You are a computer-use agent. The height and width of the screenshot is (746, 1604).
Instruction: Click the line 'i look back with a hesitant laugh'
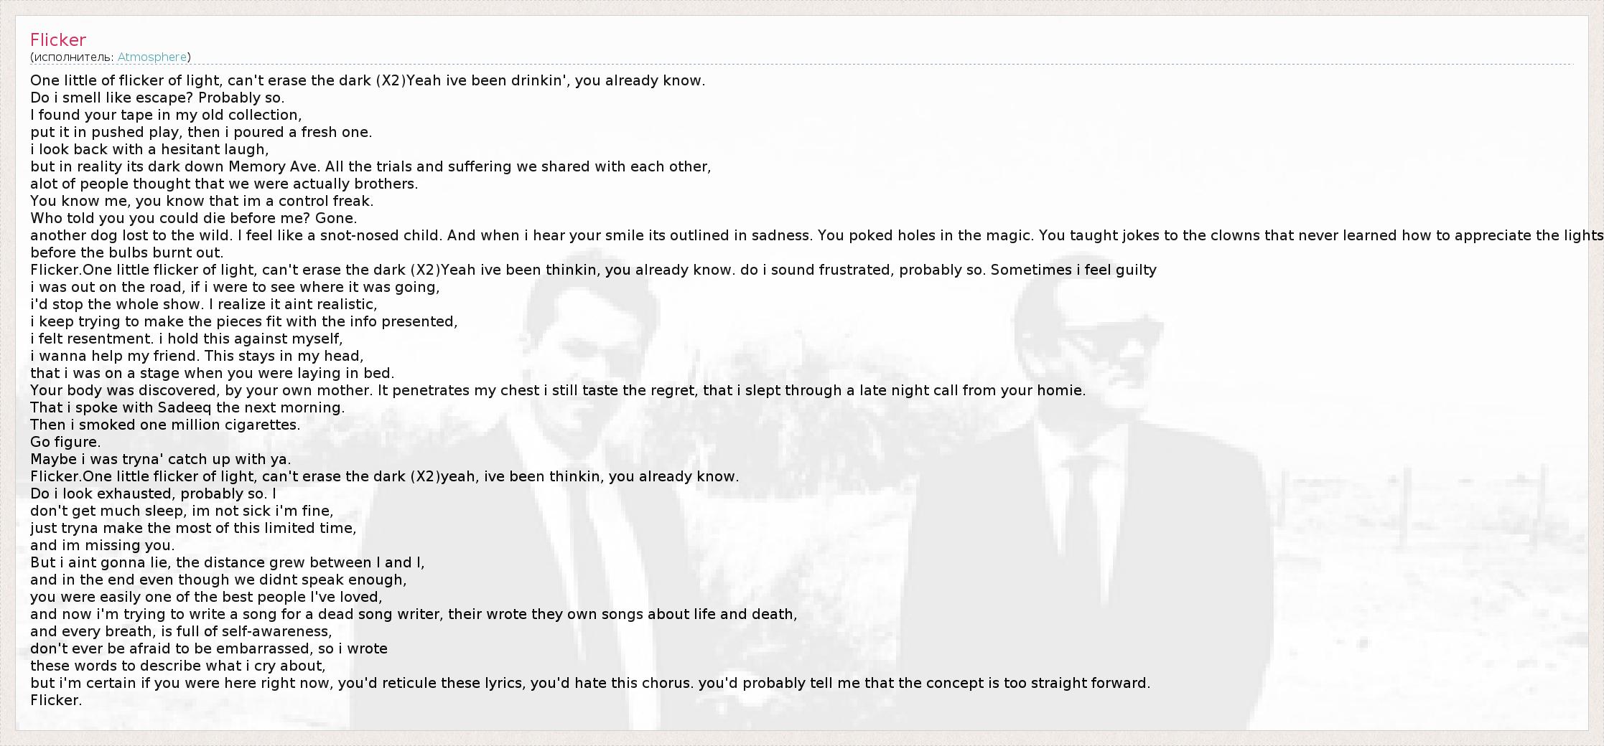point(149,149)
